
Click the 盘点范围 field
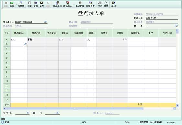click(x=162, y=22)
